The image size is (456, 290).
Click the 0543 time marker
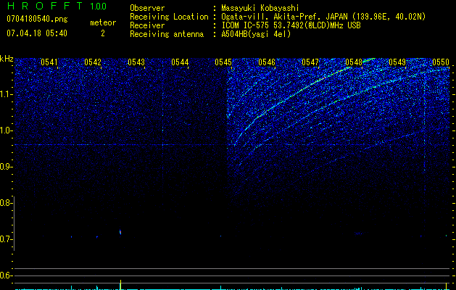136,62
